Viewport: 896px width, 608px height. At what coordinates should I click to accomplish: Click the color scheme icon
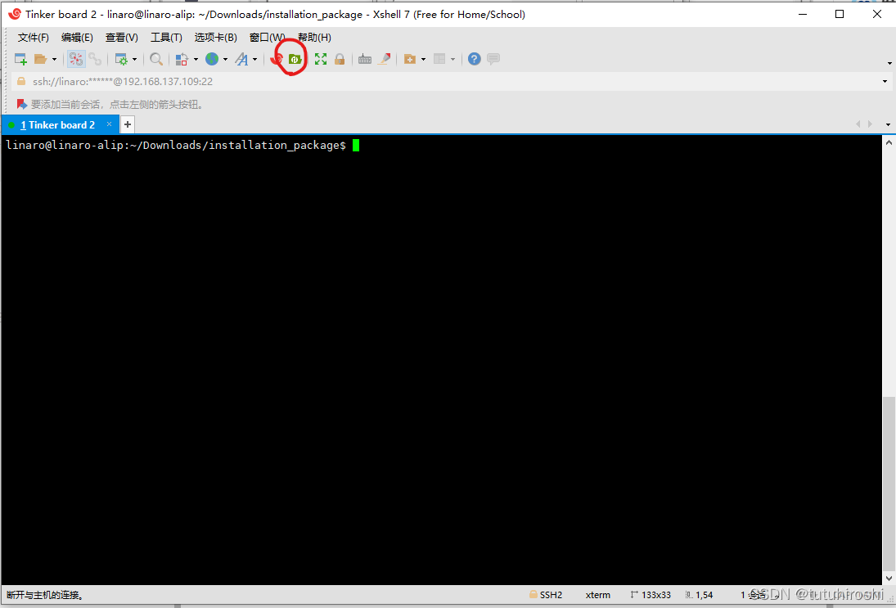click(182, 59)
